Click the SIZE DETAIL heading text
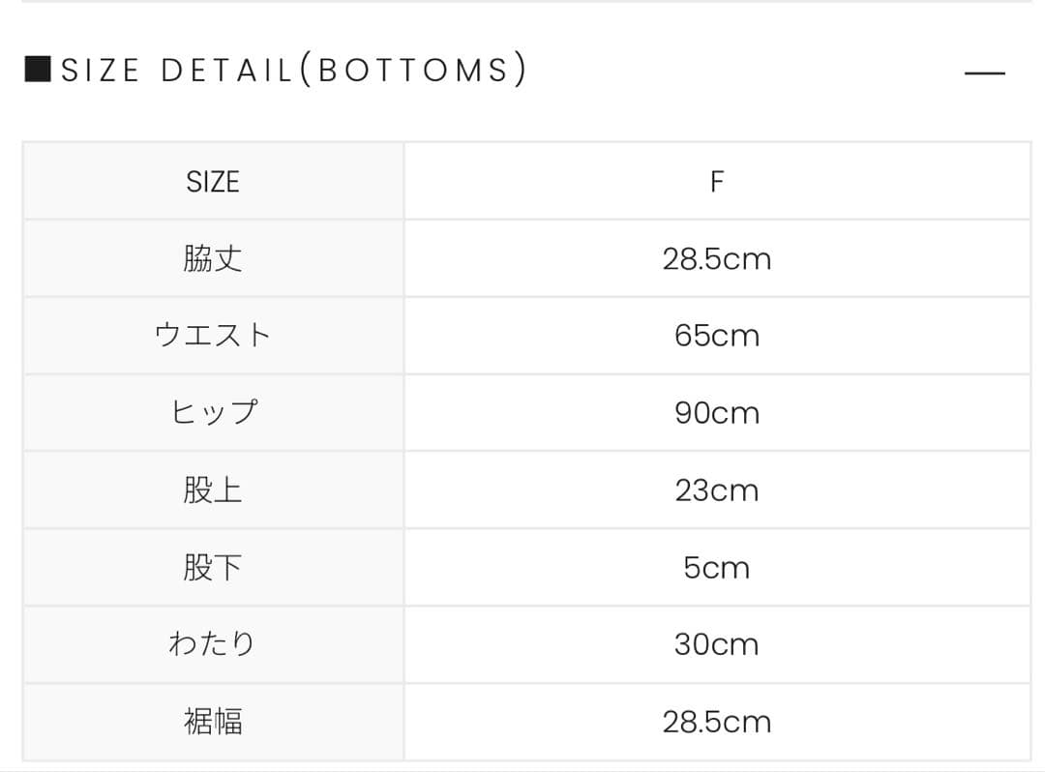Screen dimensions: 1045x772 [x=176, y=71]
